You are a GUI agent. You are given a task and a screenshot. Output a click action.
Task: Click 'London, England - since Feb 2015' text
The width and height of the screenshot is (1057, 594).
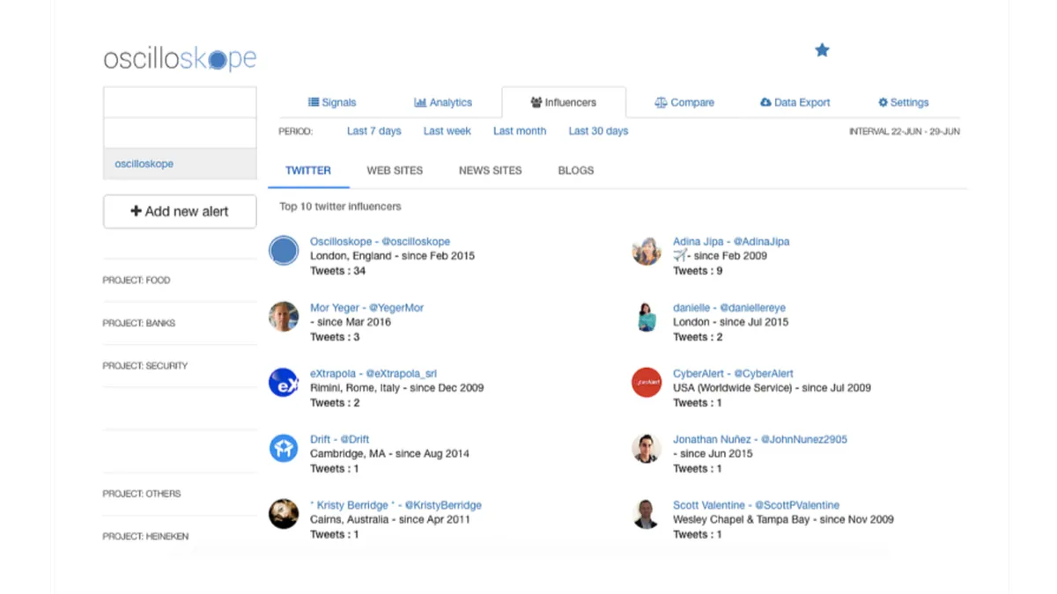click(392, 256)
